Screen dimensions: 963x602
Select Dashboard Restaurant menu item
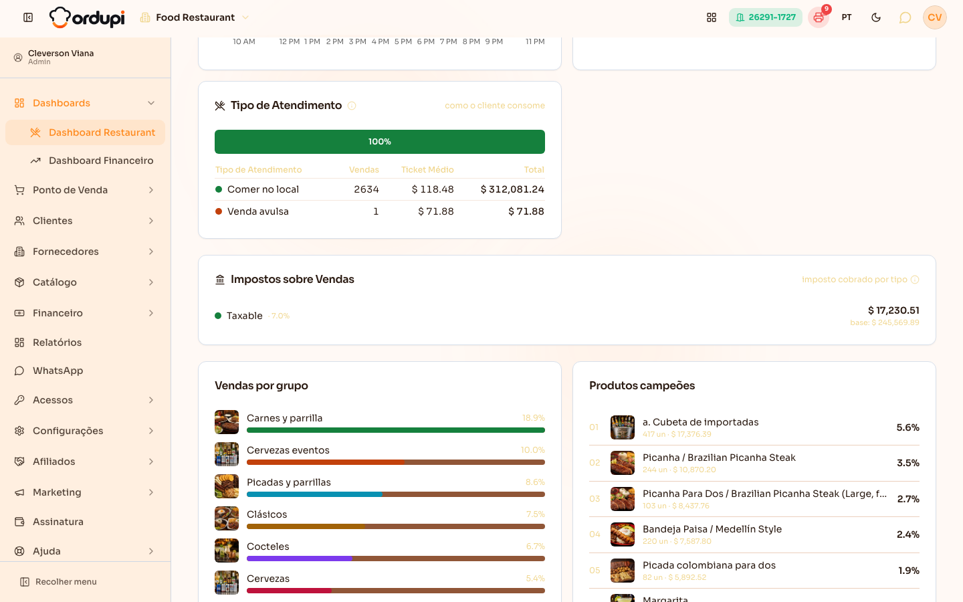[85, 132]
